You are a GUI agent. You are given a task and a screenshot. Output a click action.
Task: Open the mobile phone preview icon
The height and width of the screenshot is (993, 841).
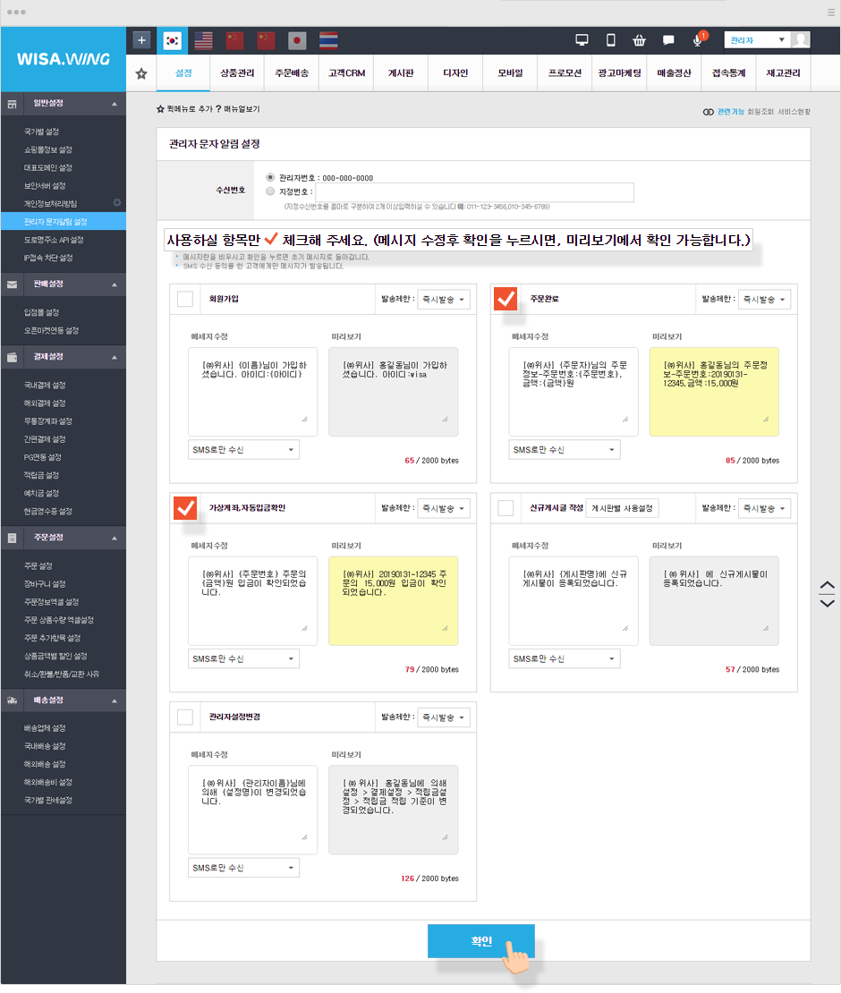coord(610,40)
